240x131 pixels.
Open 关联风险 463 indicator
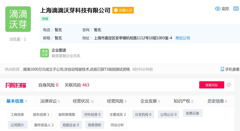point(77,85)
